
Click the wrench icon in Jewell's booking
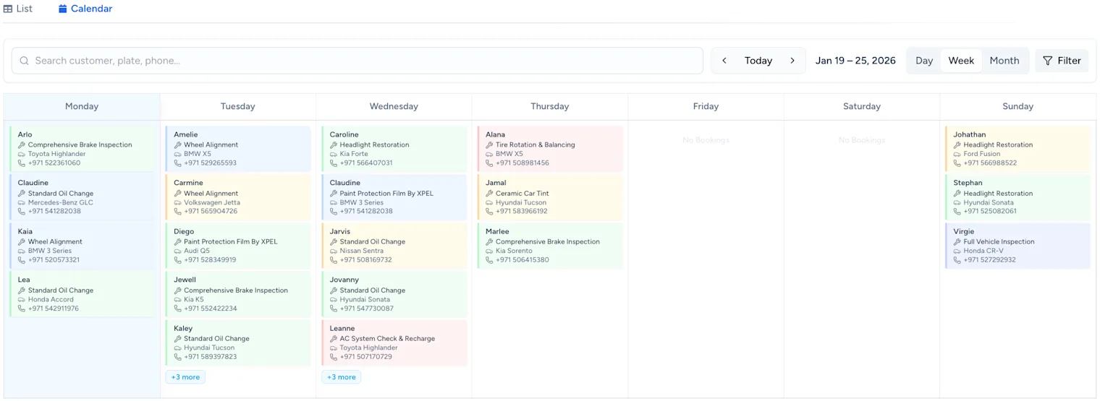177,290
